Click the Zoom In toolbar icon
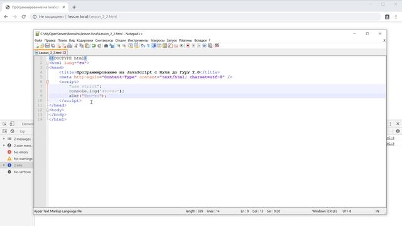The height and width of the screenshot is (226, 402). (119, 46)
